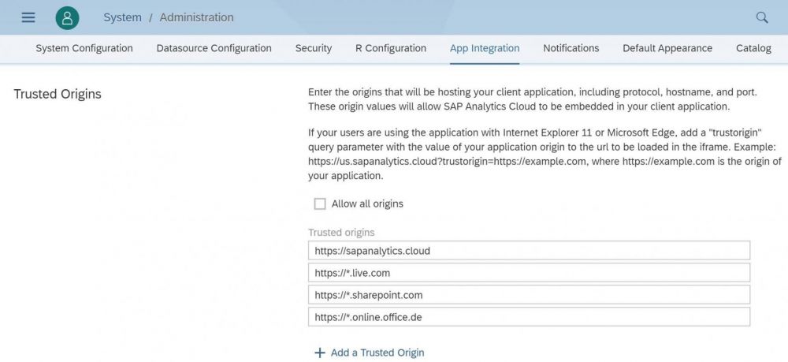Image resolution: width=788 pixels, height=362 pixels.
Task: Open the search magnifier icon
Action: [x=762, y=17]
